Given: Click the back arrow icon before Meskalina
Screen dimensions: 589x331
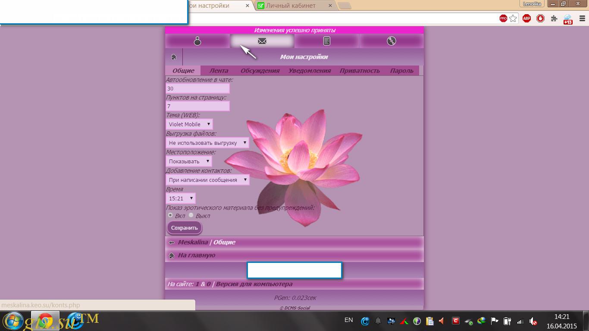Looking at the screenshot, I should pos(172,243).
